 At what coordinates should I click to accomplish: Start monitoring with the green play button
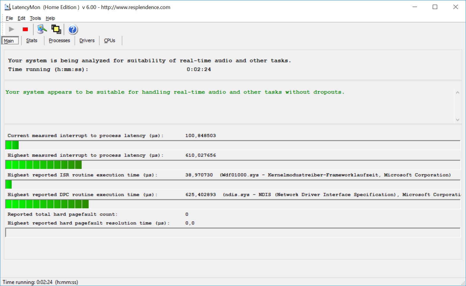[11, 29]
